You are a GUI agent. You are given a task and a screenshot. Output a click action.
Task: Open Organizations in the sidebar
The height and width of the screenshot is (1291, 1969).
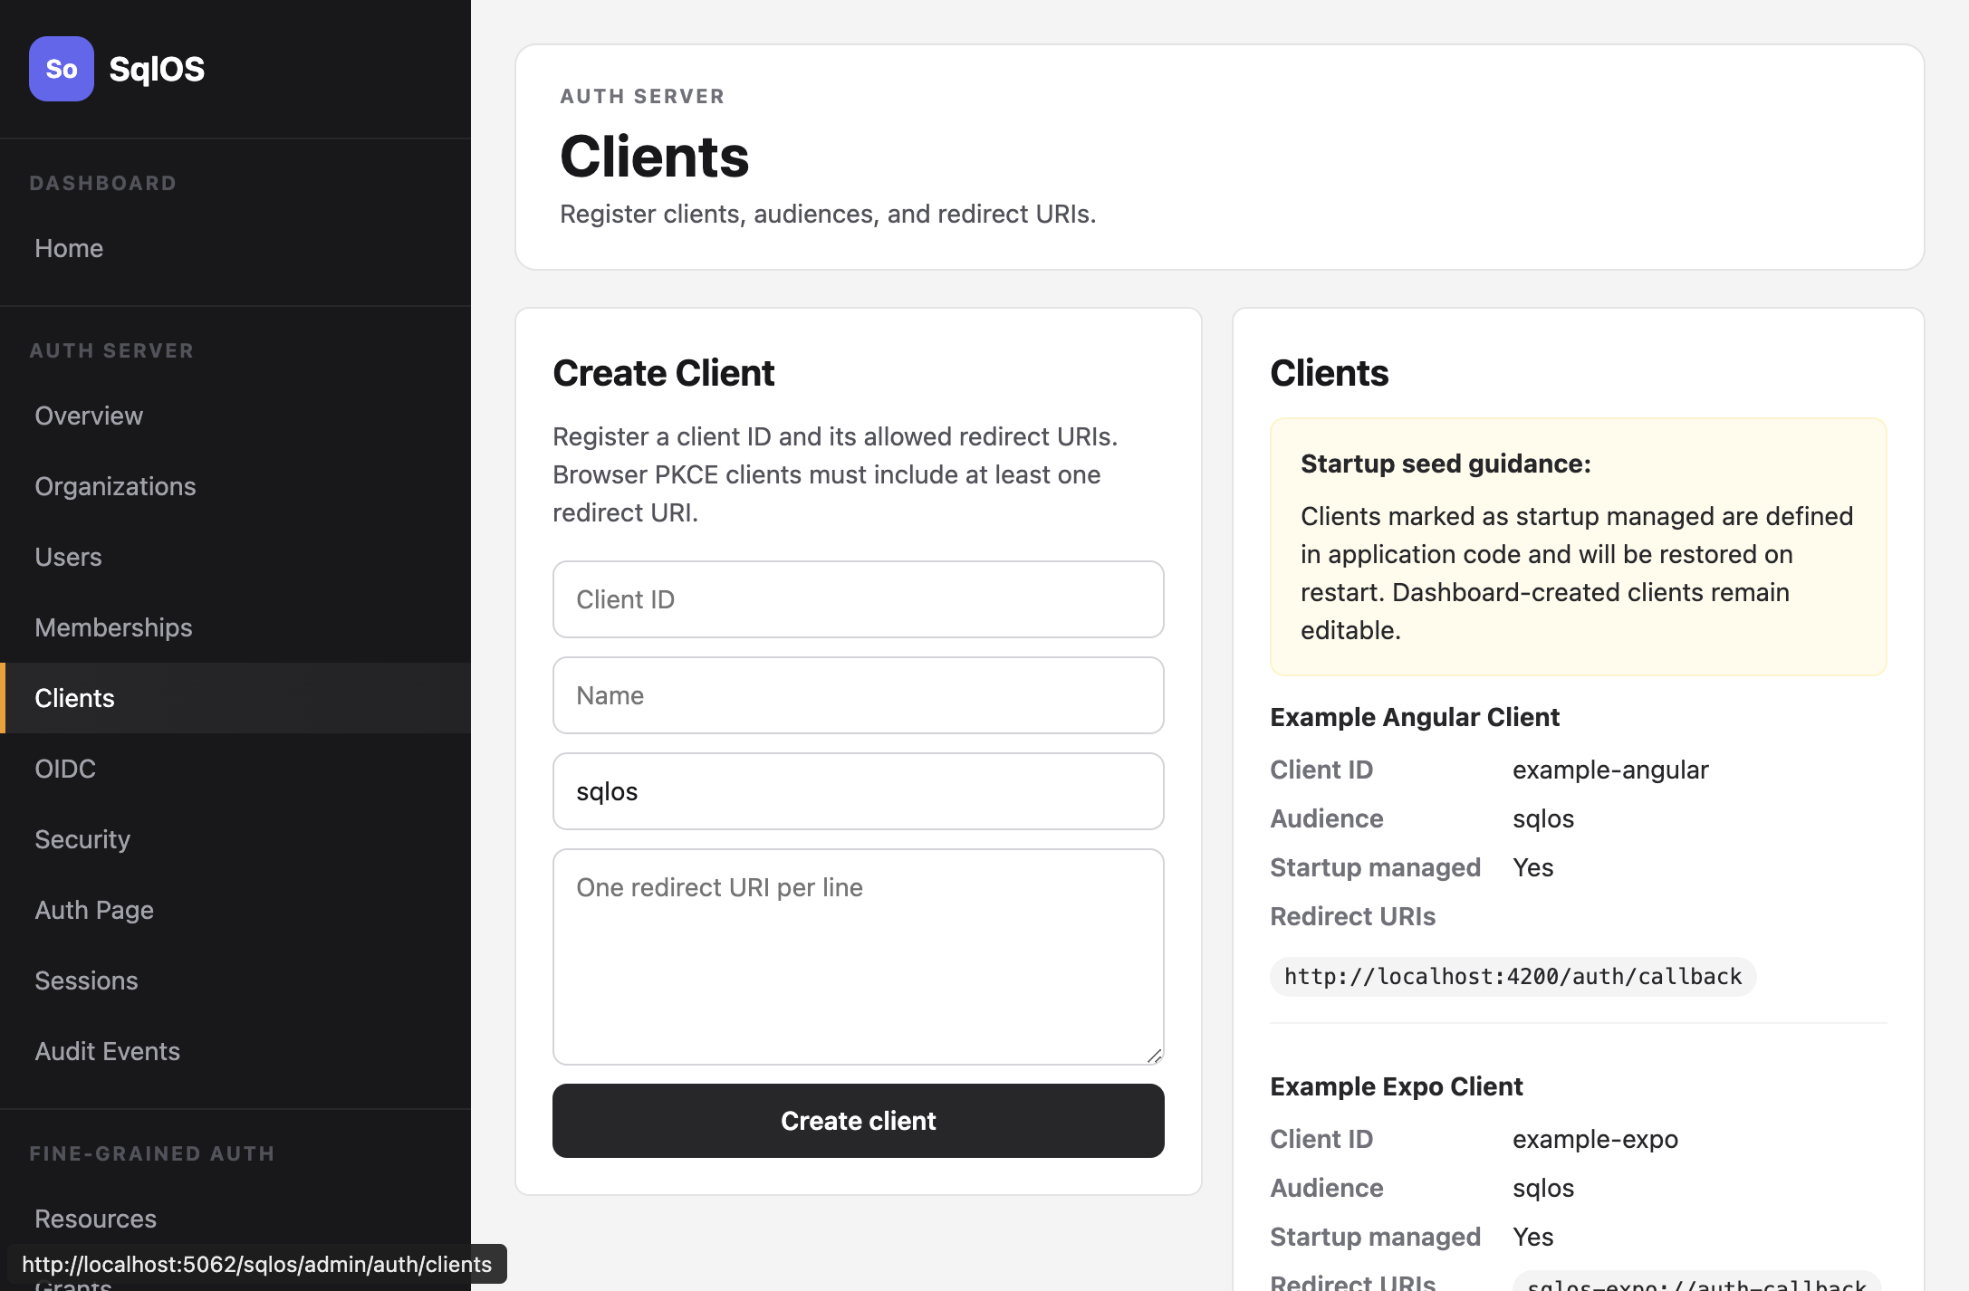pos(115,486)
